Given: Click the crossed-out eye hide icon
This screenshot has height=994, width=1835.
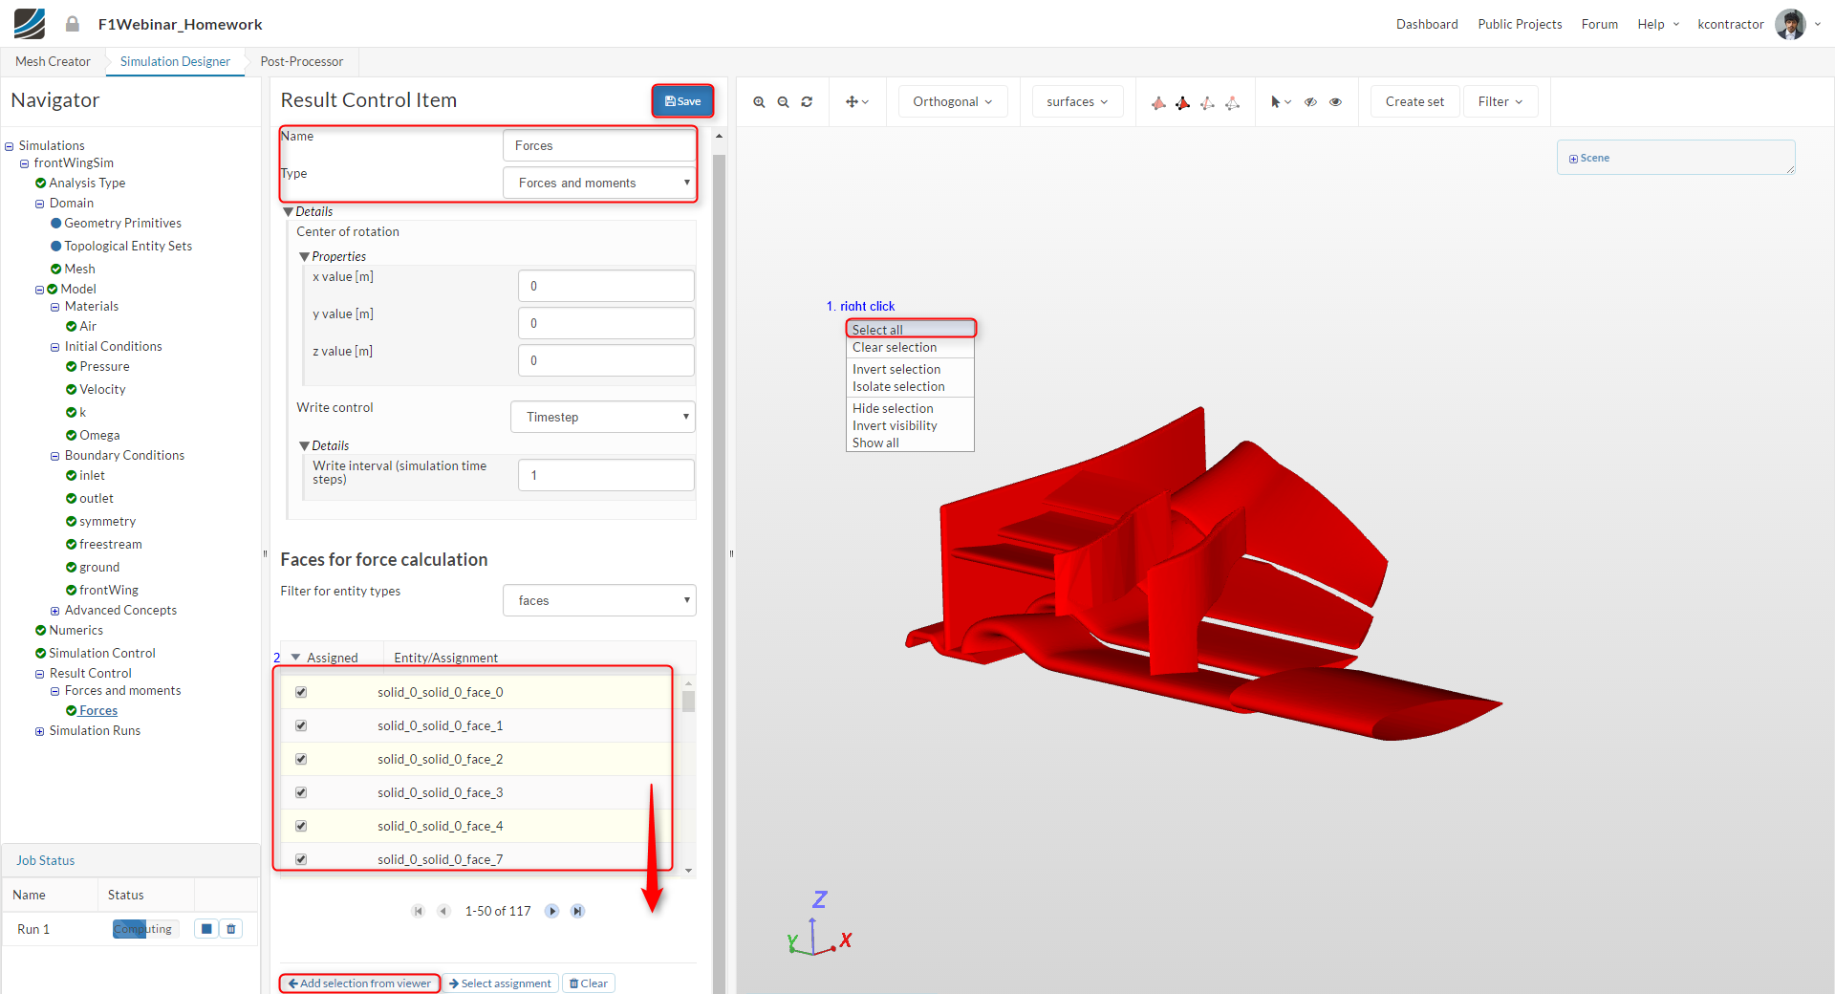Looking at the screenshot, I should 1310,102.
